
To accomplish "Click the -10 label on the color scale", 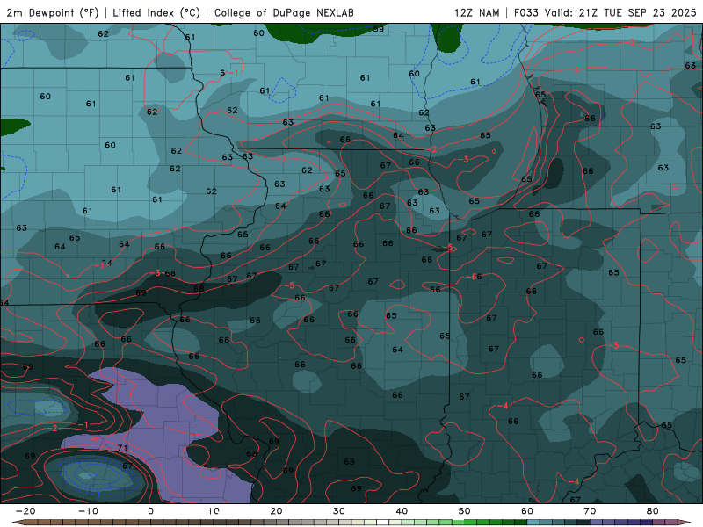I will pos(88,511).
